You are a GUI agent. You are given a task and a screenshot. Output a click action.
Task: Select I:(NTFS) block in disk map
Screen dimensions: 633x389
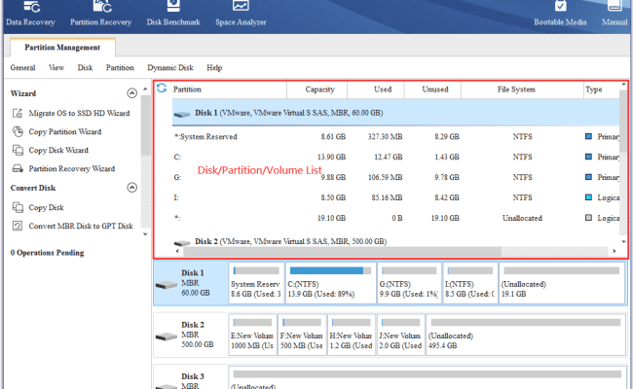click(x=470, y=283)
